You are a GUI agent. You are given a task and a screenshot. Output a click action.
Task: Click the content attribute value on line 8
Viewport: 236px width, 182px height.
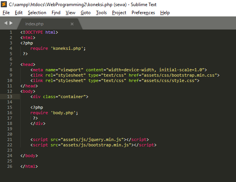[x=155, y=70]
